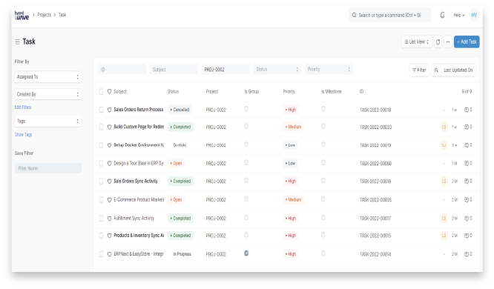This screenshot has width=494, height=289.
Task: Click Medium priority badge on Build Custom Page
Action: click(x=293, y=127)
